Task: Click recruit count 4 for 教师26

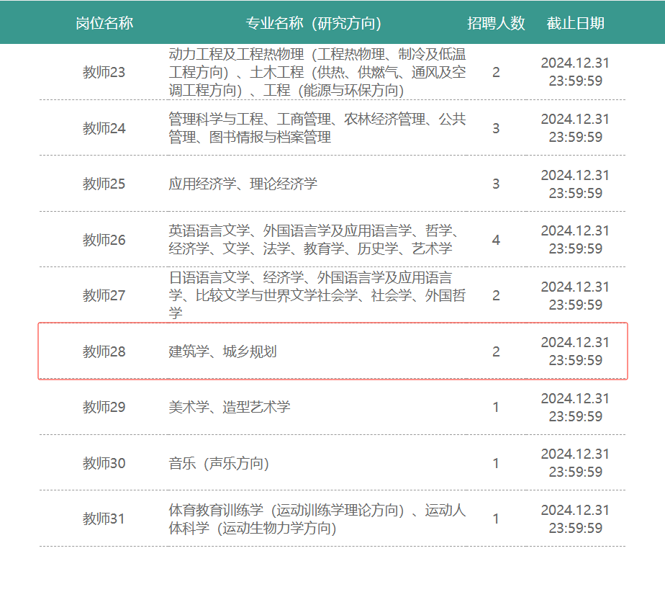Action: pos(496,240)
